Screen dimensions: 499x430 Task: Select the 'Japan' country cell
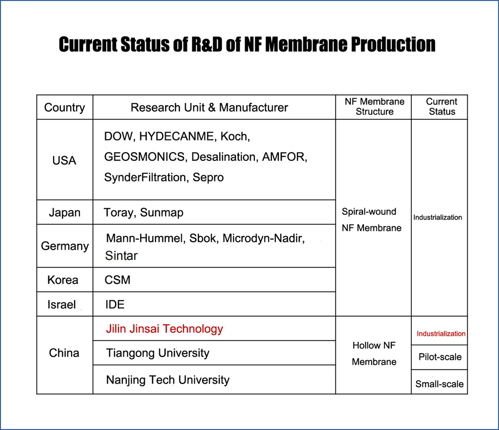pos(65,212)
